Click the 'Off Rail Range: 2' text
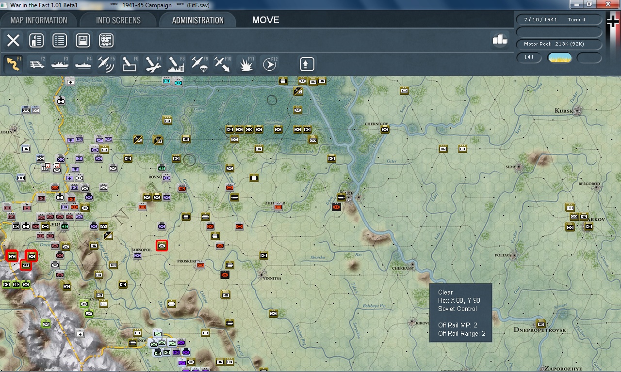Image resolution: width=621 pixels, height=372 pixels. pyautogui.click(x=461, y=333)
